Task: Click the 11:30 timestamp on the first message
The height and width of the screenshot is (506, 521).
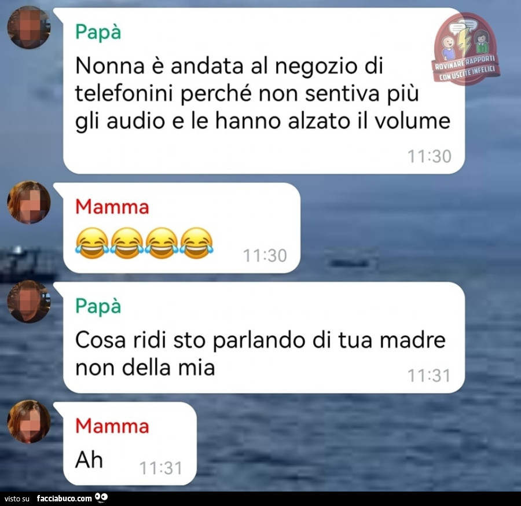Action: tap(430, 156)
